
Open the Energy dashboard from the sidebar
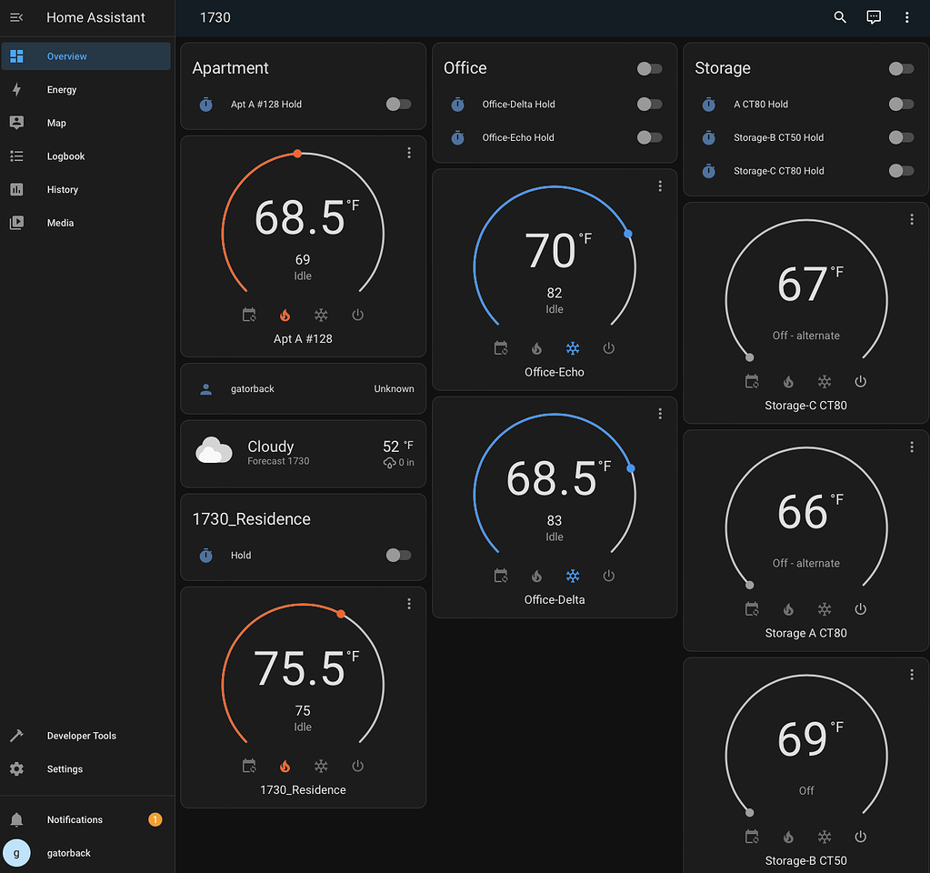61,89
